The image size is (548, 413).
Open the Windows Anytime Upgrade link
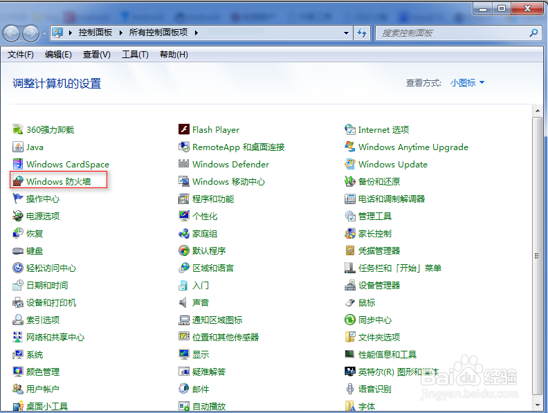[x=413, y=147]
